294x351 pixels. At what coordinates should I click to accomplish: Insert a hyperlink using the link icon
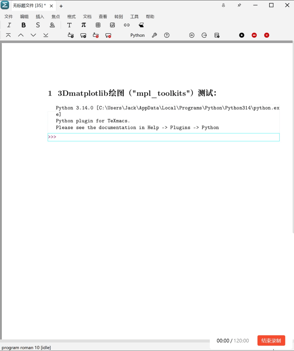[127, 25]
